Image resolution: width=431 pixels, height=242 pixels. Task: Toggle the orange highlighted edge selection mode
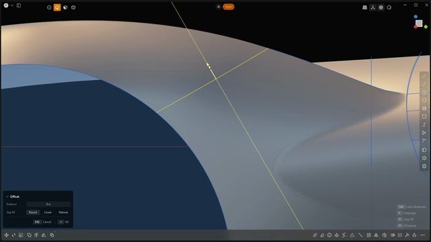point(57,7)
